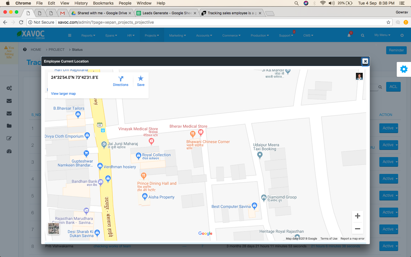
Task: Open the Chrome History menu
Action: coord(81,3)
